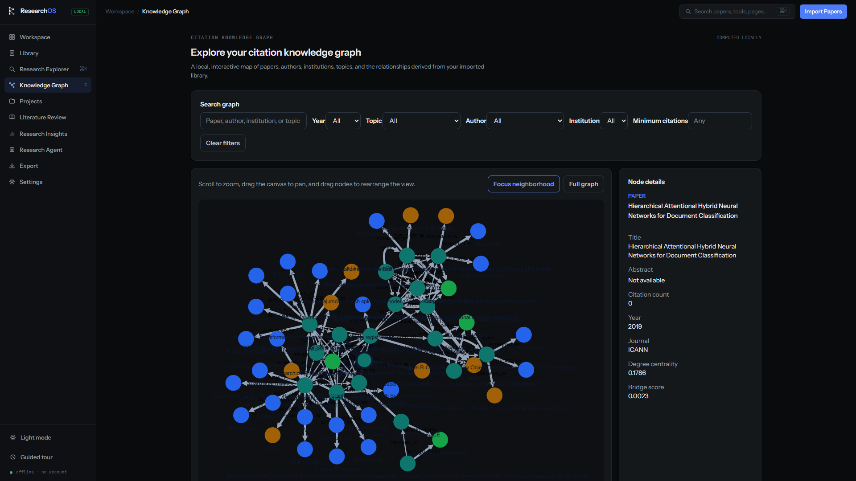Switch to Full graph view
This screenshot has width=856, height=481.
click(x=583, y=184)
